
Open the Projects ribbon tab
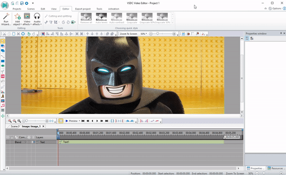[x=17, y=9]
